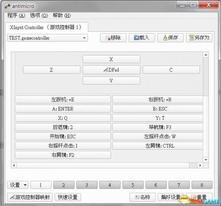Open the 选项 (O) menu
Screen dimensions: 221x206
[x=39, y=15]
